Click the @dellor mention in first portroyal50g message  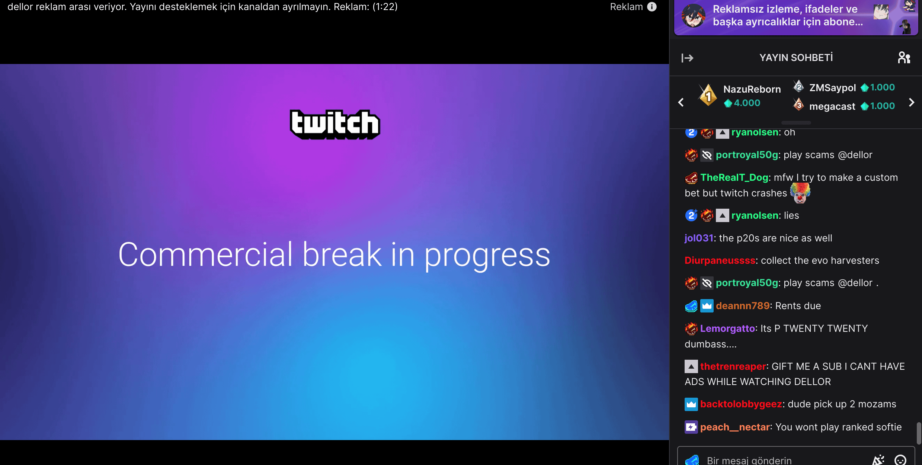coord(855,155)
